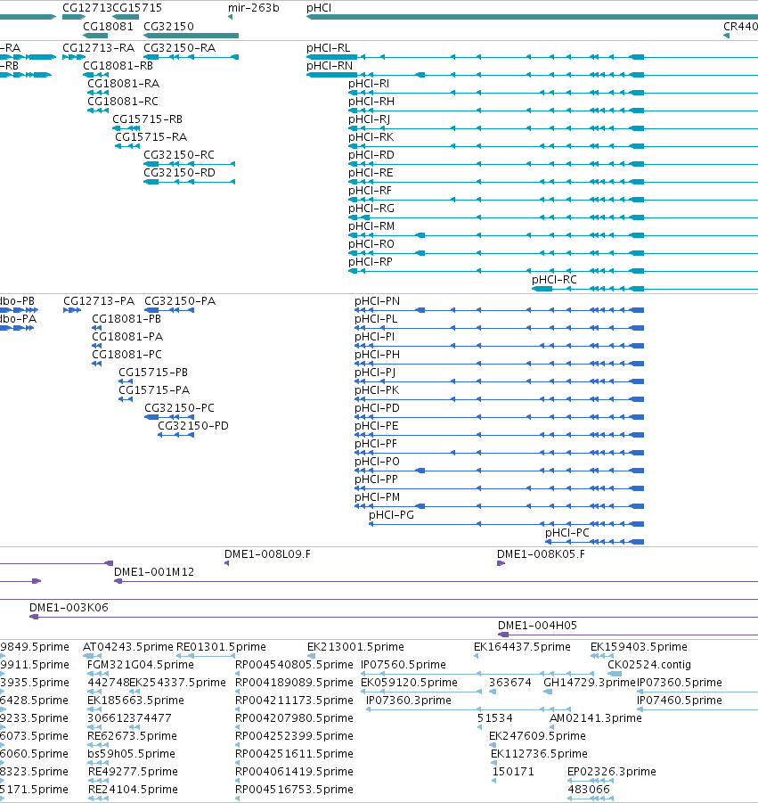This screenshot has height=803, width=758.
Task: Select the CG32150-PD protein label
Action: 193,426
